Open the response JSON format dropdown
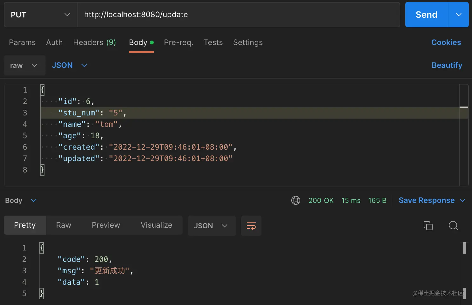The height and width of the screenshot is (305, 472). click(211, 226)
